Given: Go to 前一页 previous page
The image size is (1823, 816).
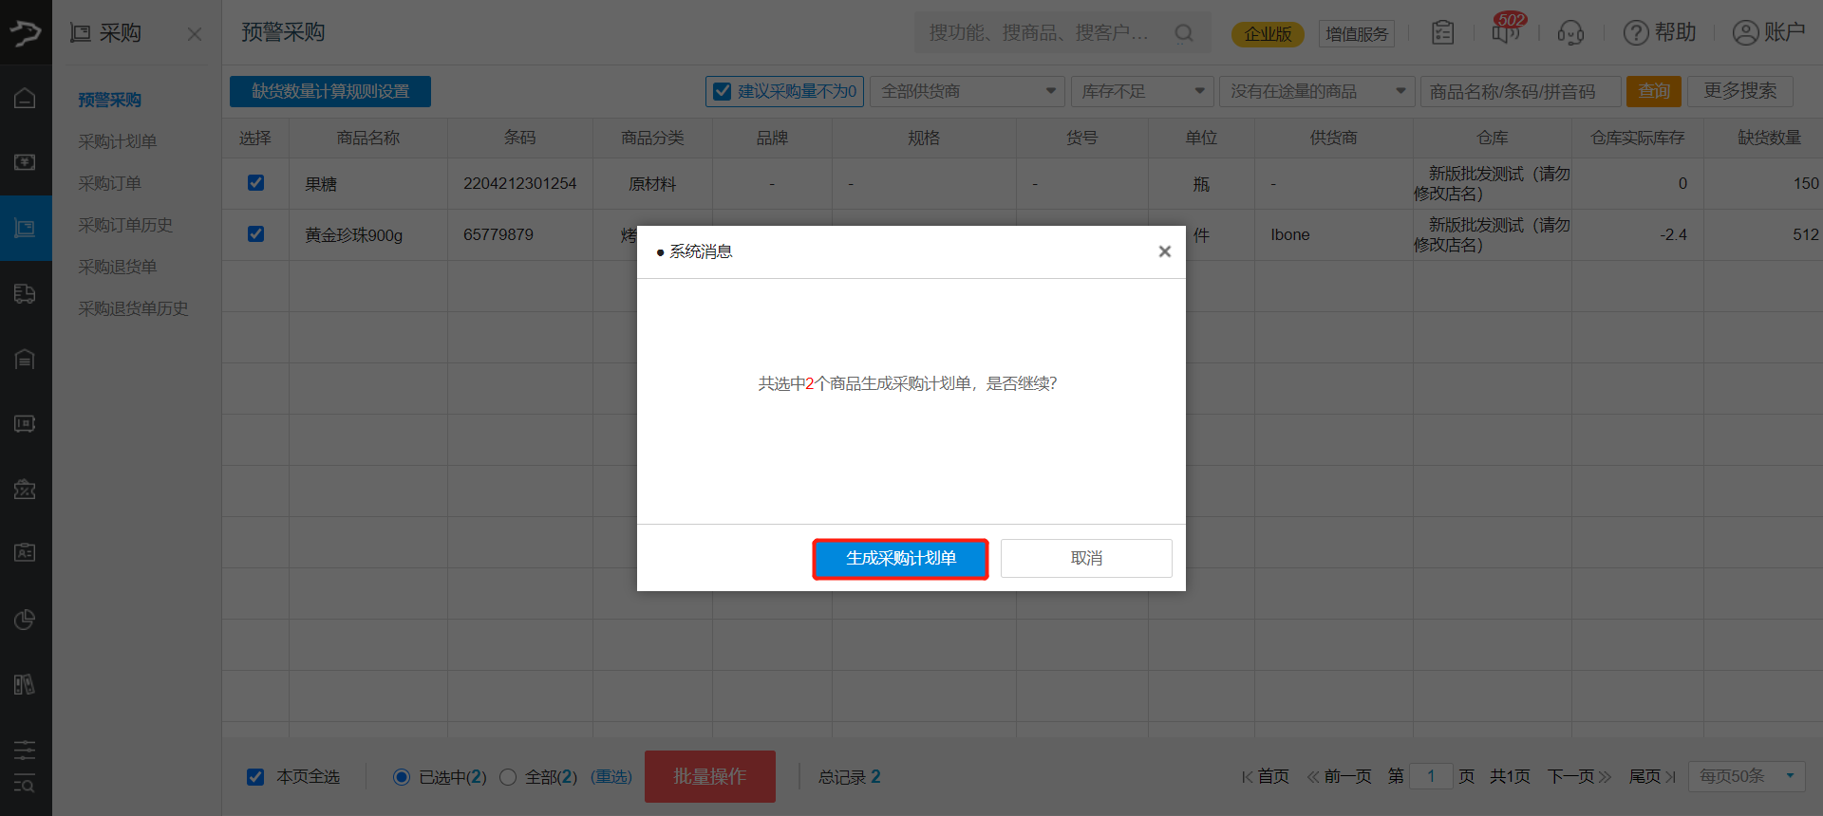Looking at the screenshot, I should pos(1339,776).
